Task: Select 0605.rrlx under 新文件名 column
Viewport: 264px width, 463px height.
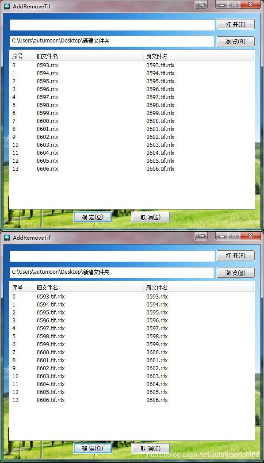Action: point(157,392)
